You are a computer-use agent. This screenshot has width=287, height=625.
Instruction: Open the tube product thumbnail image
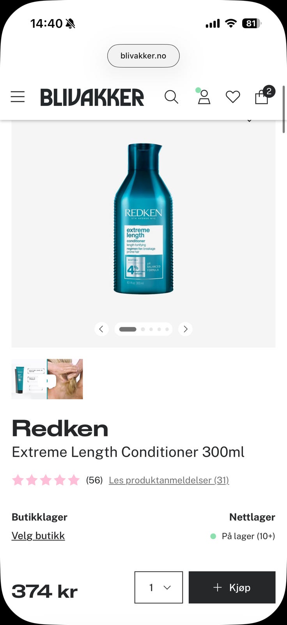pyautogui.click(x=29, y=379)
